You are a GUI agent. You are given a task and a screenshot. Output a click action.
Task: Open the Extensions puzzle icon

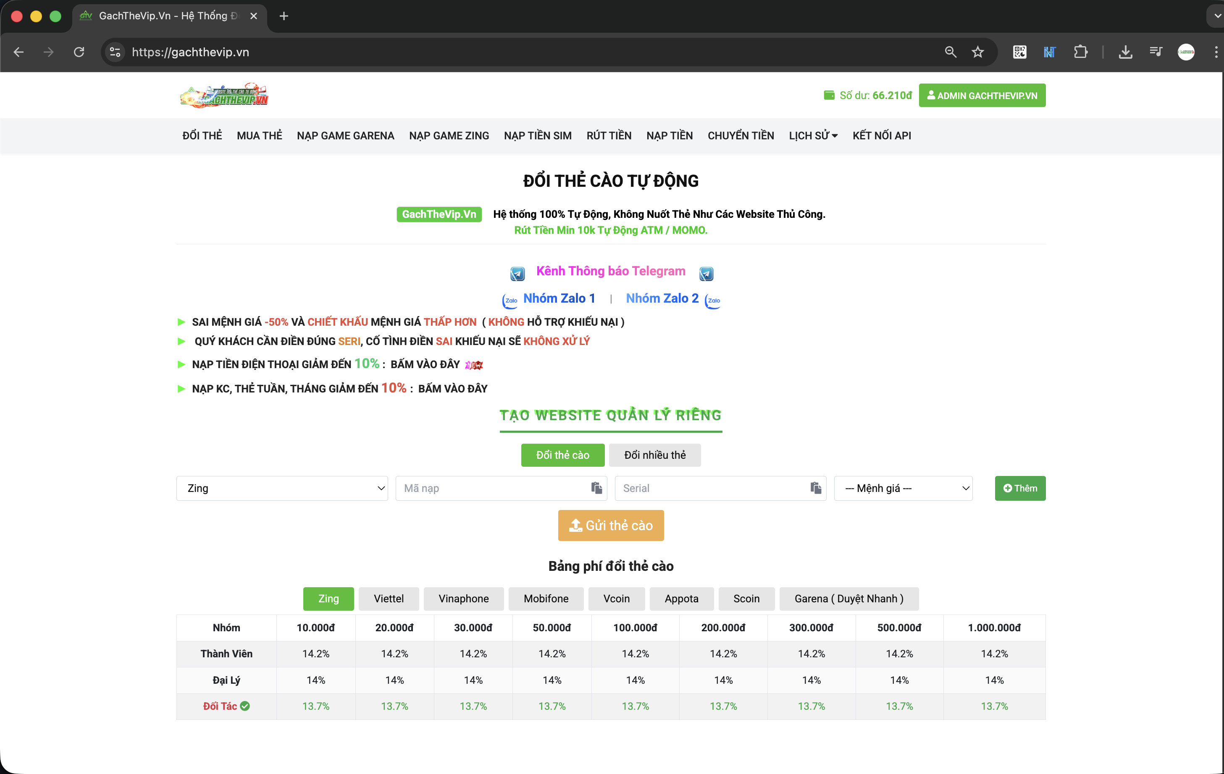[x=1081, y=52]
